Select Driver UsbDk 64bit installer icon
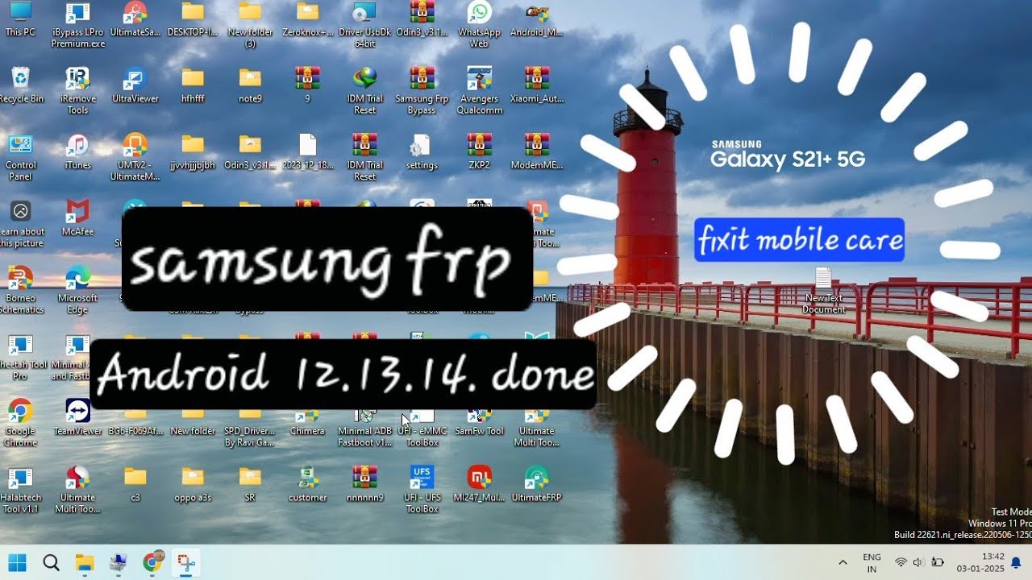Screen dimensions: 1032x580 tap(364, 25)
